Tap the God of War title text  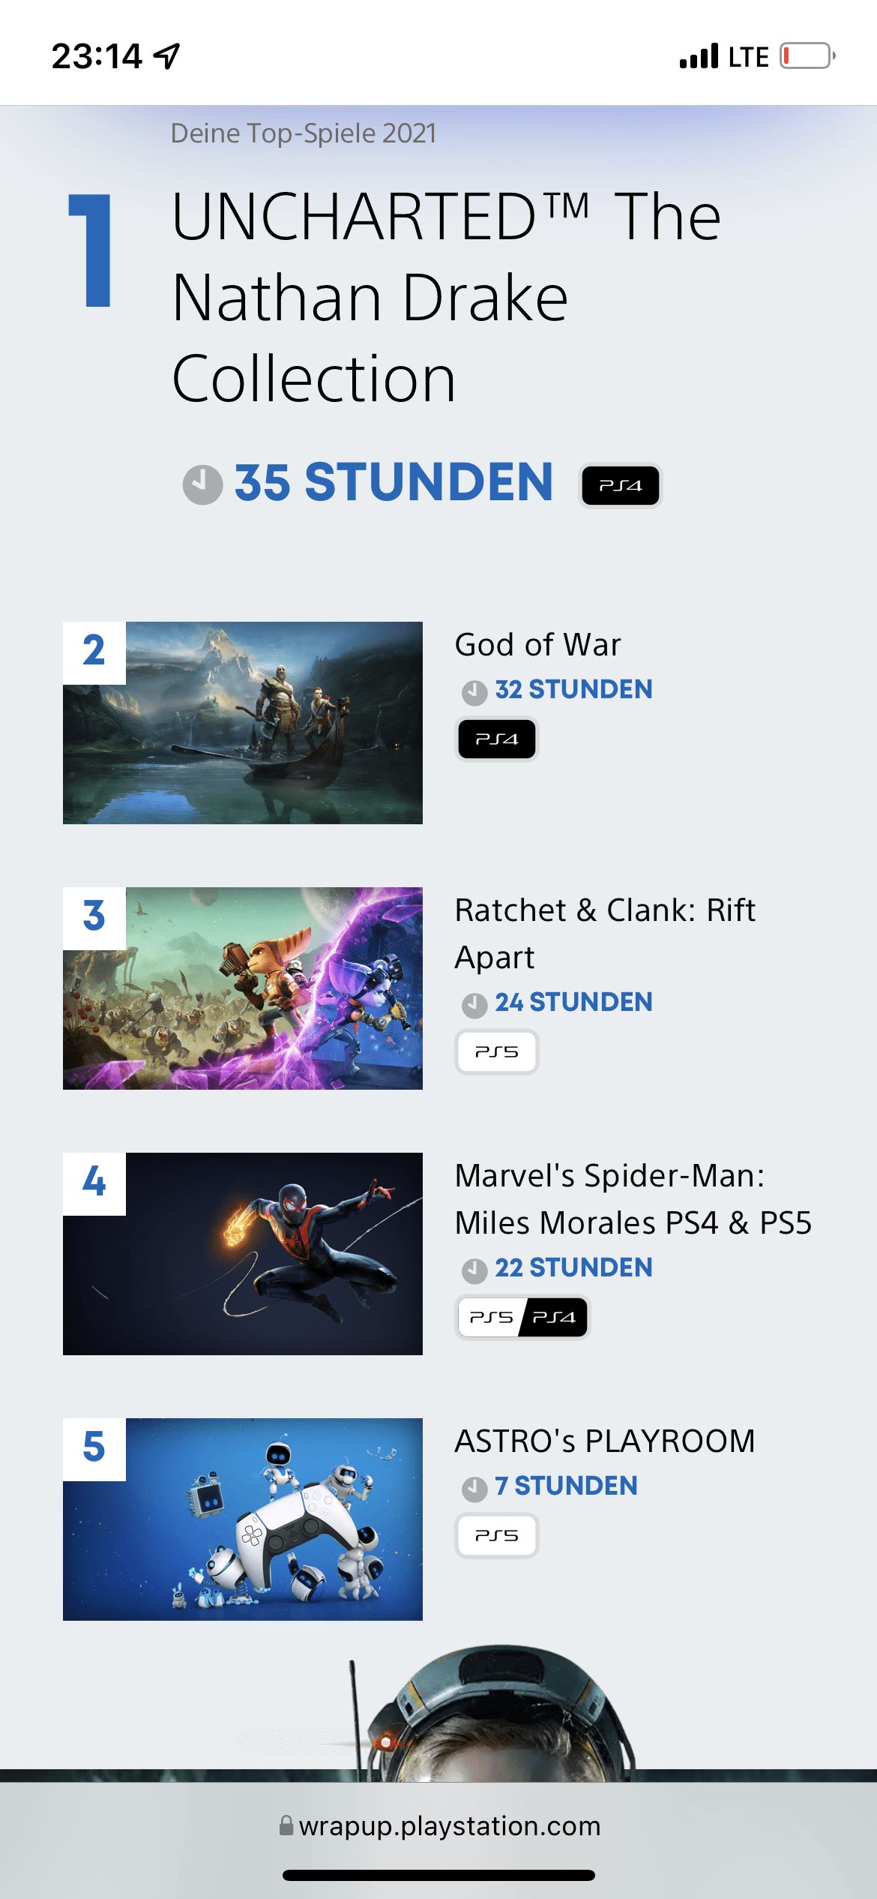point(538,645)
